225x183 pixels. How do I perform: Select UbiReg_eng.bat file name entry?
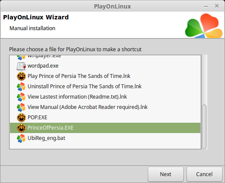click(46, 138)
